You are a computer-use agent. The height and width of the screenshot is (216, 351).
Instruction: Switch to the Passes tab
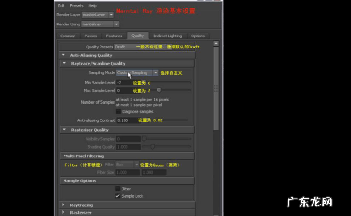(x=90, y=36)
